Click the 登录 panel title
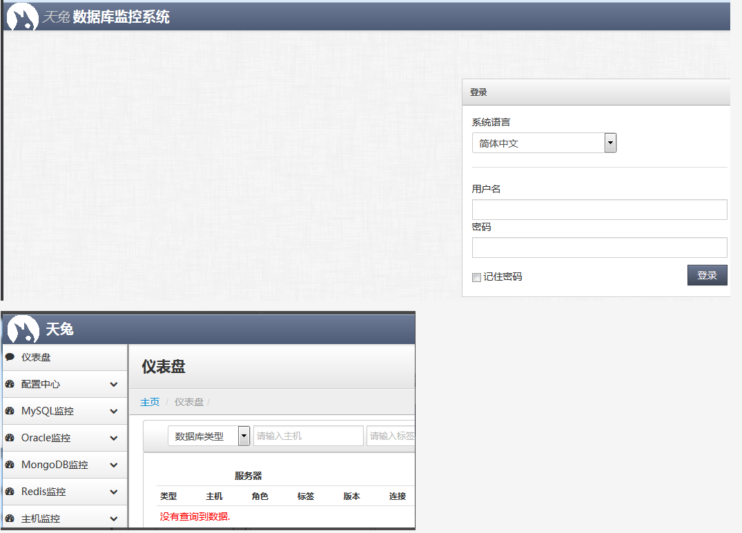Image resolution: width=742 pixels, height=533 pixels. 478,92
